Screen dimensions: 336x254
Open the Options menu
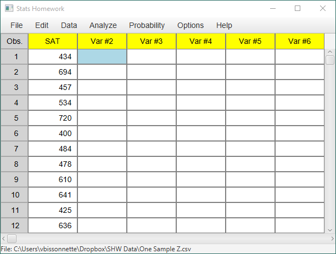click(191, 25)
